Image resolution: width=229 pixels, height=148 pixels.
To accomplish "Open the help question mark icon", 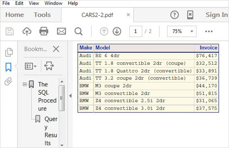I will pyautogui.click(x=174, y=15).
